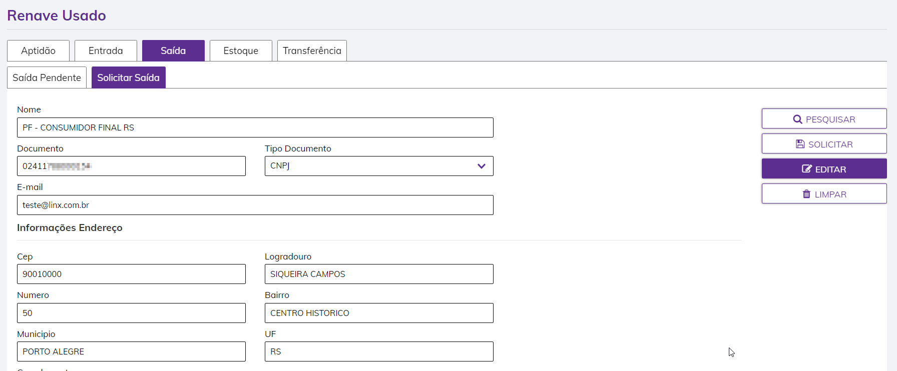Focus the E-mail text field

255,205
